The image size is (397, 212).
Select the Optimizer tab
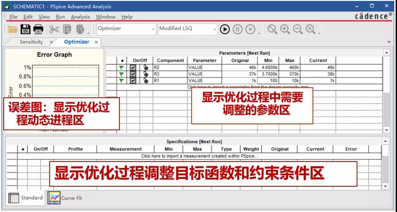coord(76,42)
